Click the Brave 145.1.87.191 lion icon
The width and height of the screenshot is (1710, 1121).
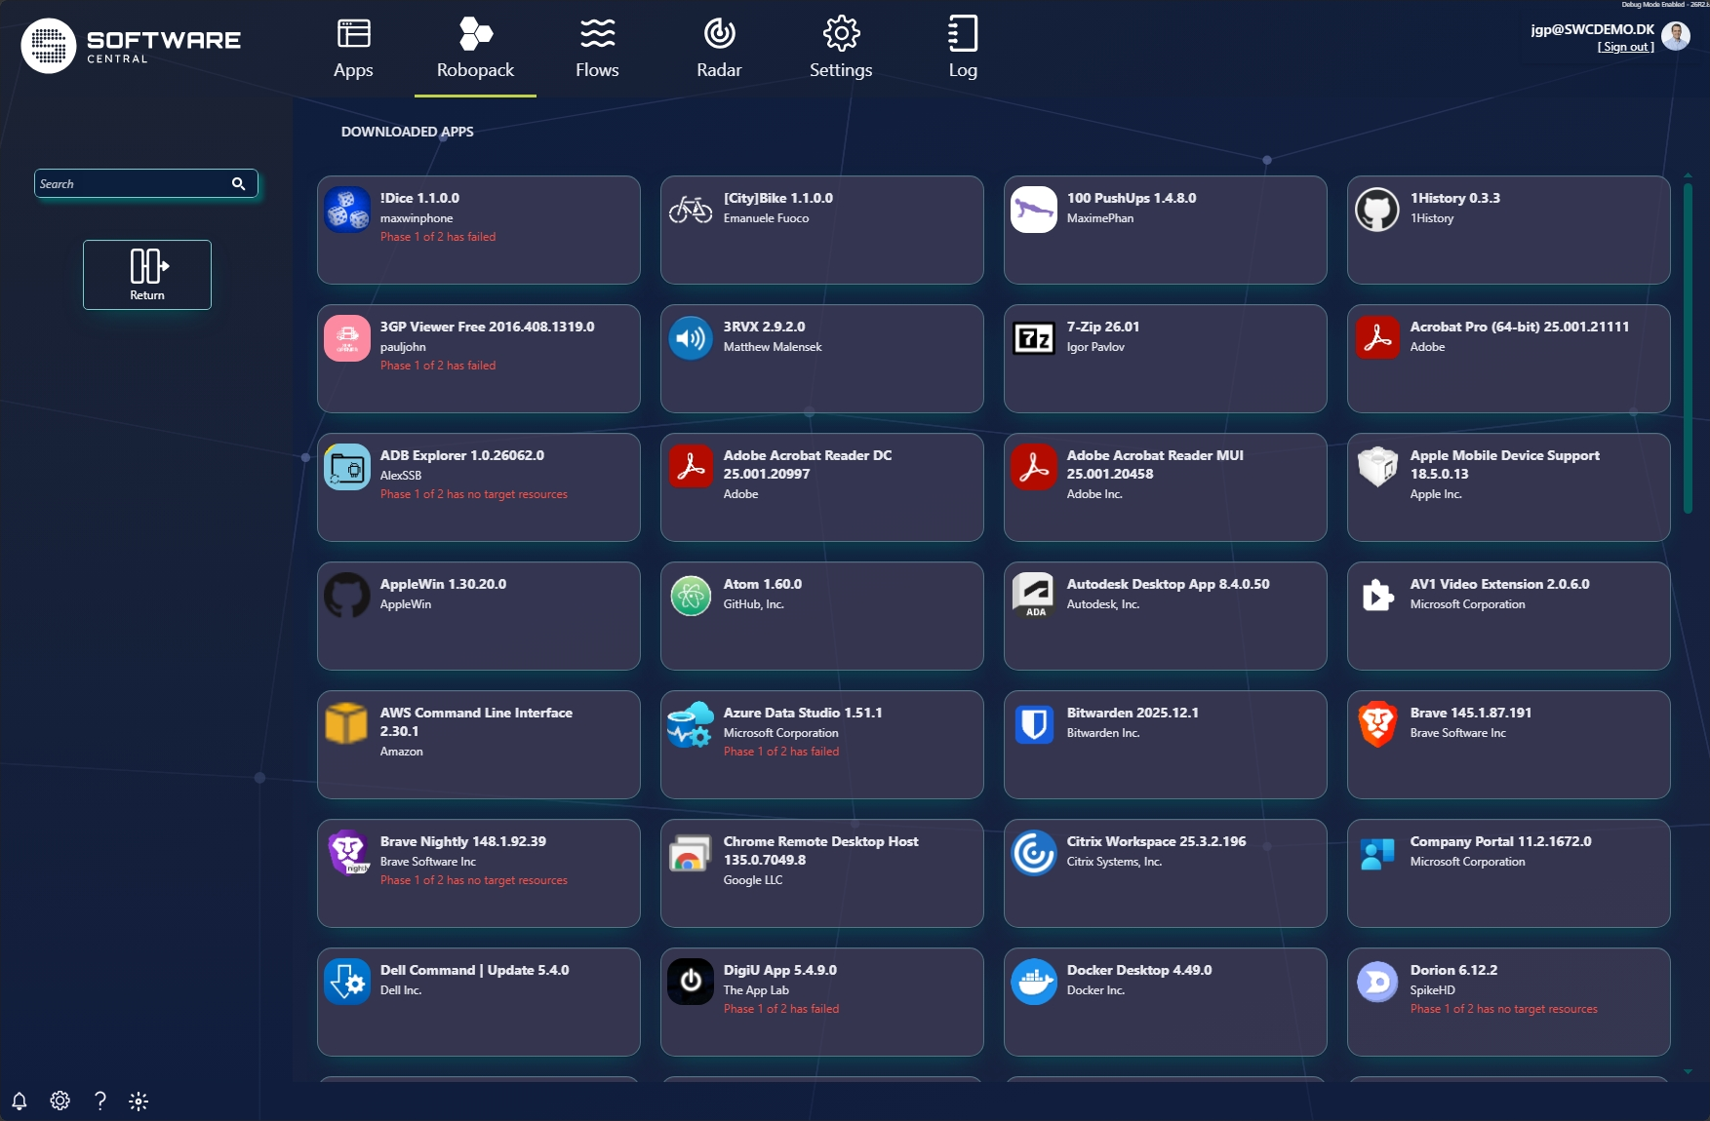tap(1377, 724)
